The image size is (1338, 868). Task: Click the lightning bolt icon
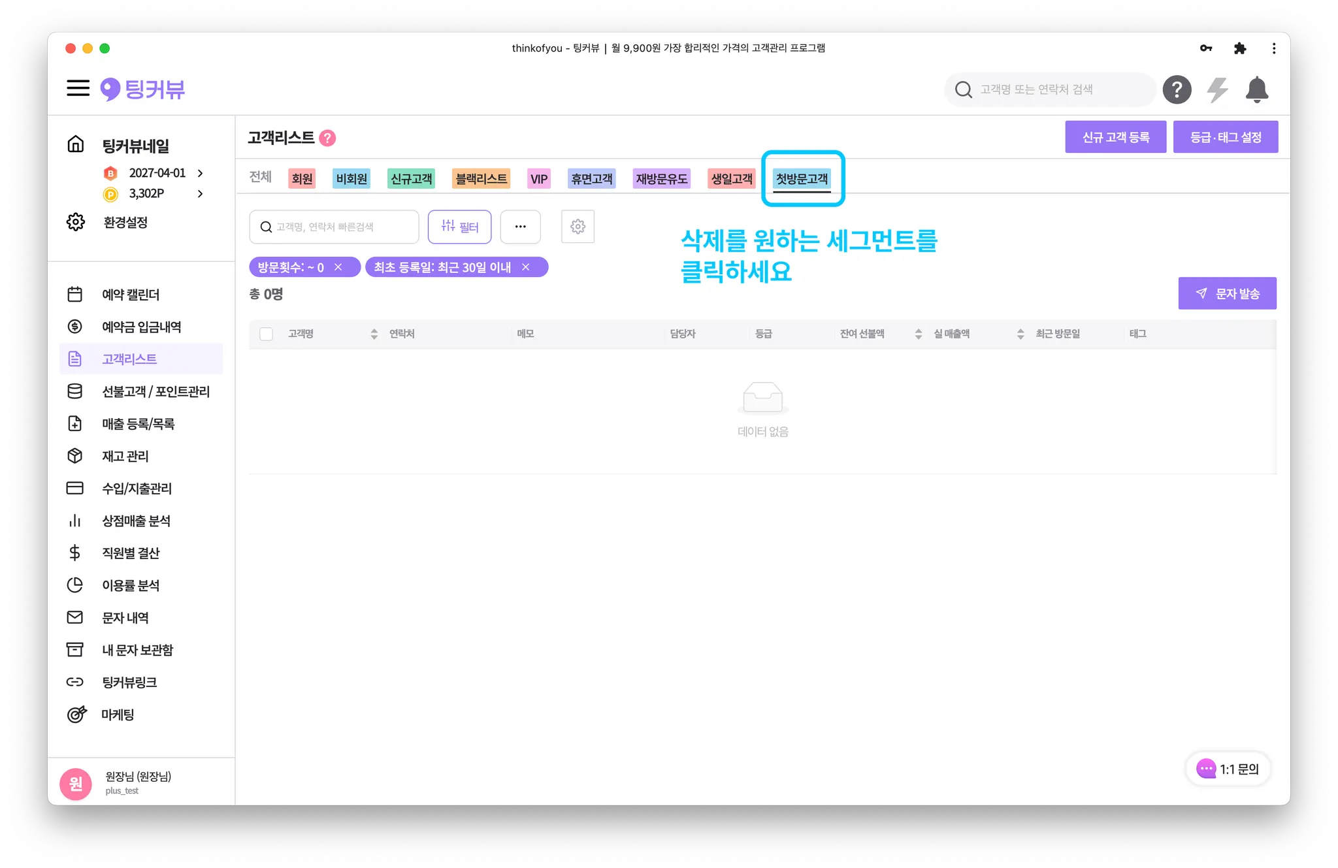(x=1217, y=89)
